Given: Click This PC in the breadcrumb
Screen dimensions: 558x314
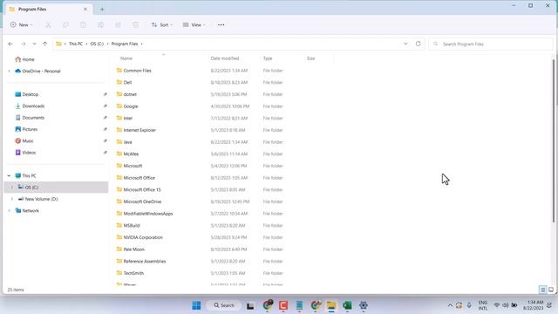Looking at the screenshot, I should click(76, 44).
